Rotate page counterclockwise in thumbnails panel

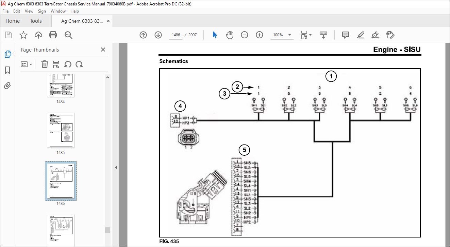pos(68,64)
